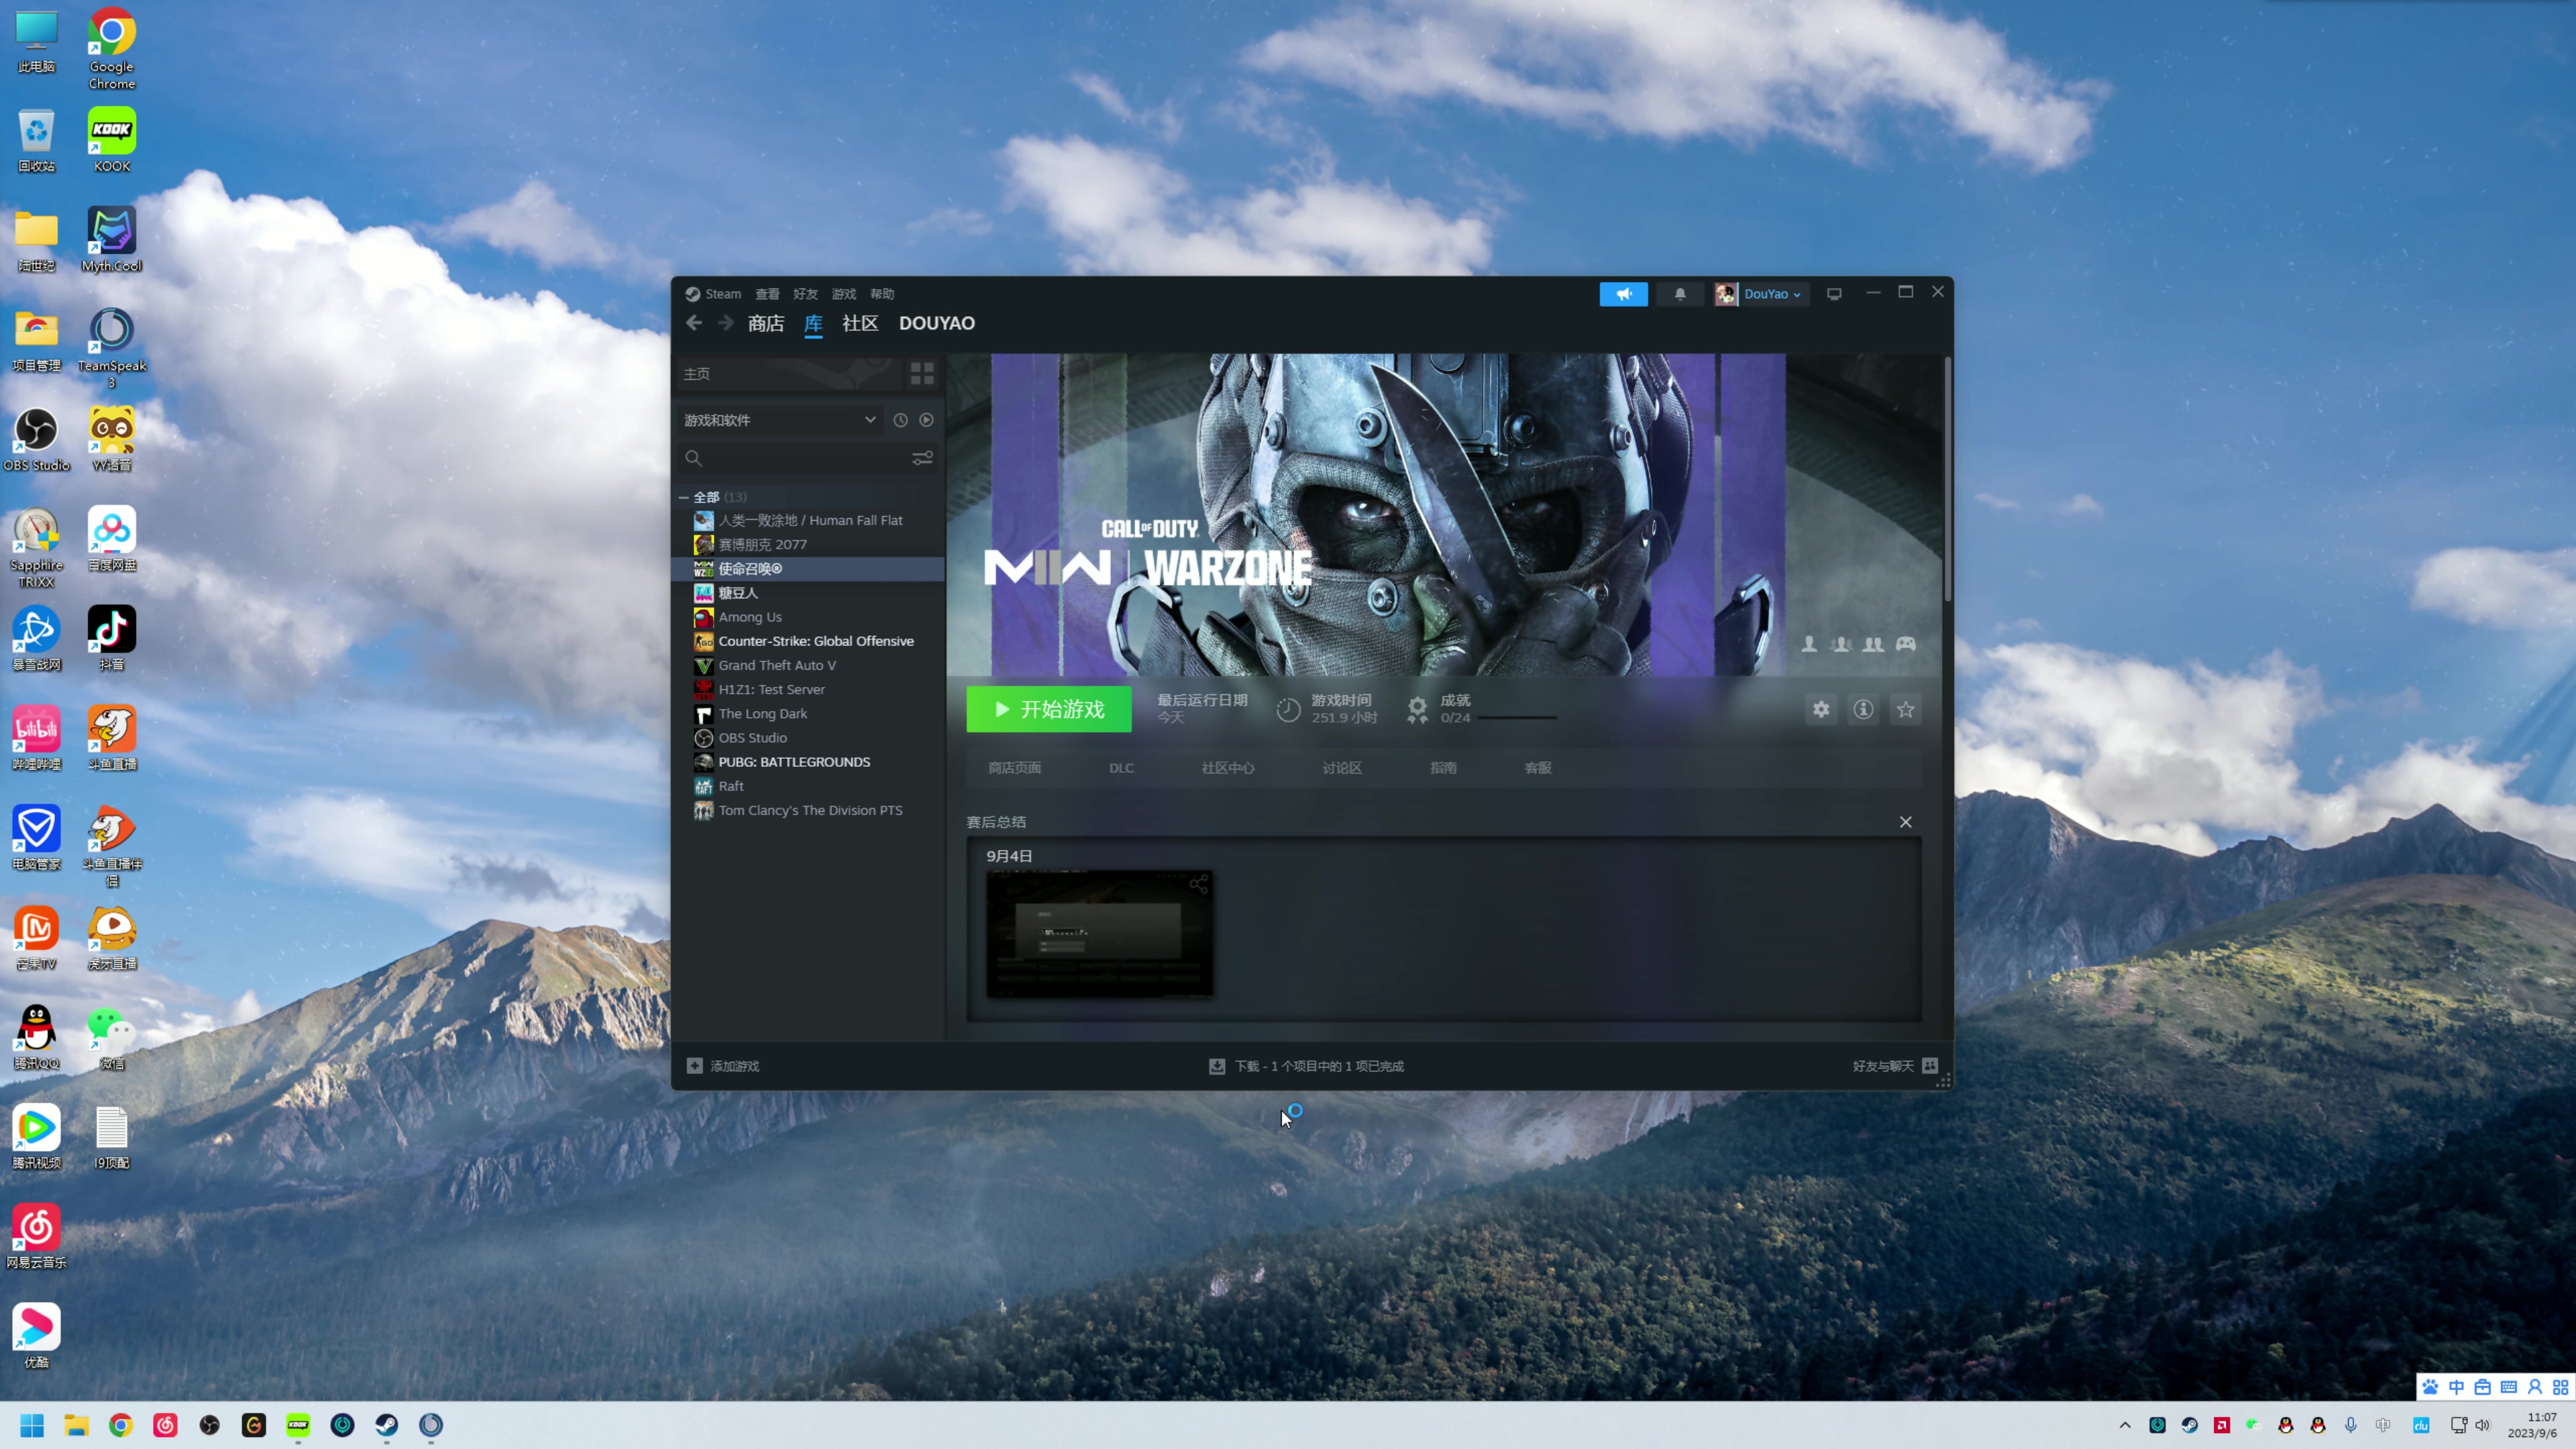Open the 社区中心 link
Viewport: 2576px width, 1449px height.
pos(1228,768)
